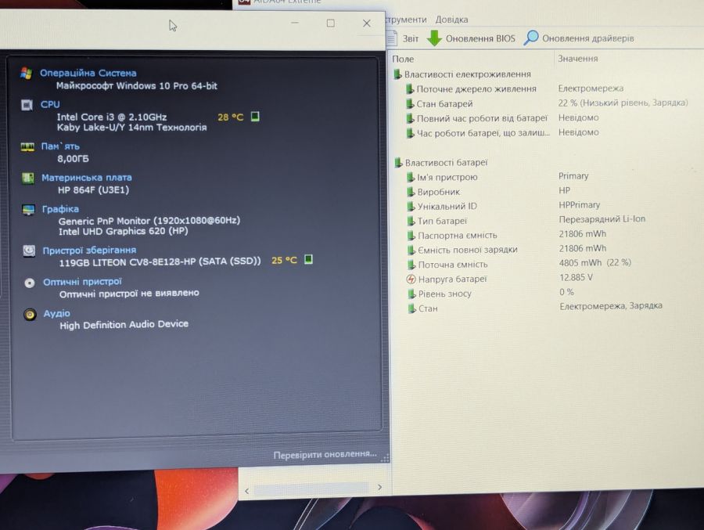Click the green temperature indicator next to 28 °C
The height and width of the screenshot is (530, 704).
click(x=255, y=117)
